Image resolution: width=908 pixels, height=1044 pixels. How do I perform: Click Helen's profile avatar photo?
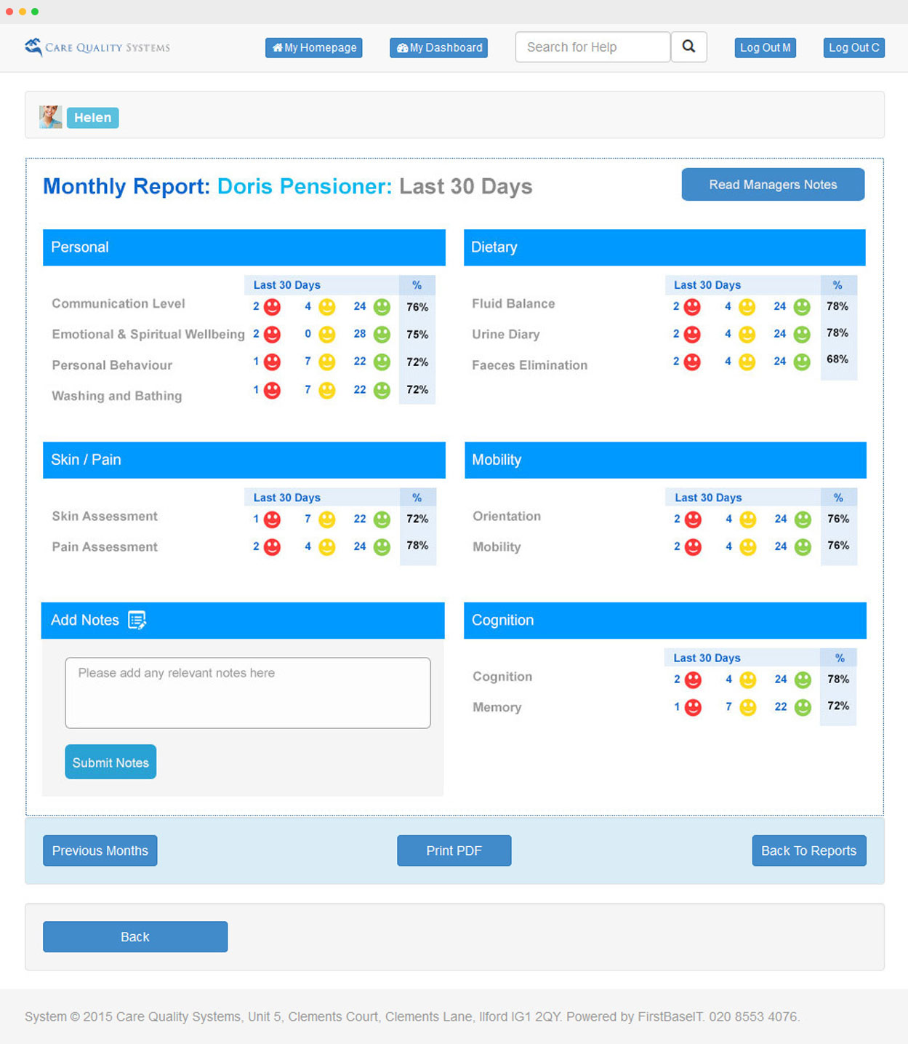pos(50,117)
